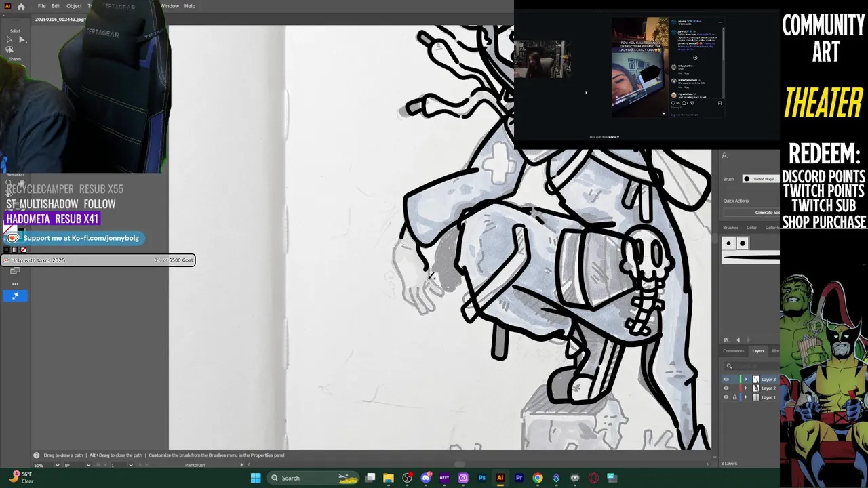Open the Brush definition dropdown
This screenshot has height=488, width=868.
(761, 179)
